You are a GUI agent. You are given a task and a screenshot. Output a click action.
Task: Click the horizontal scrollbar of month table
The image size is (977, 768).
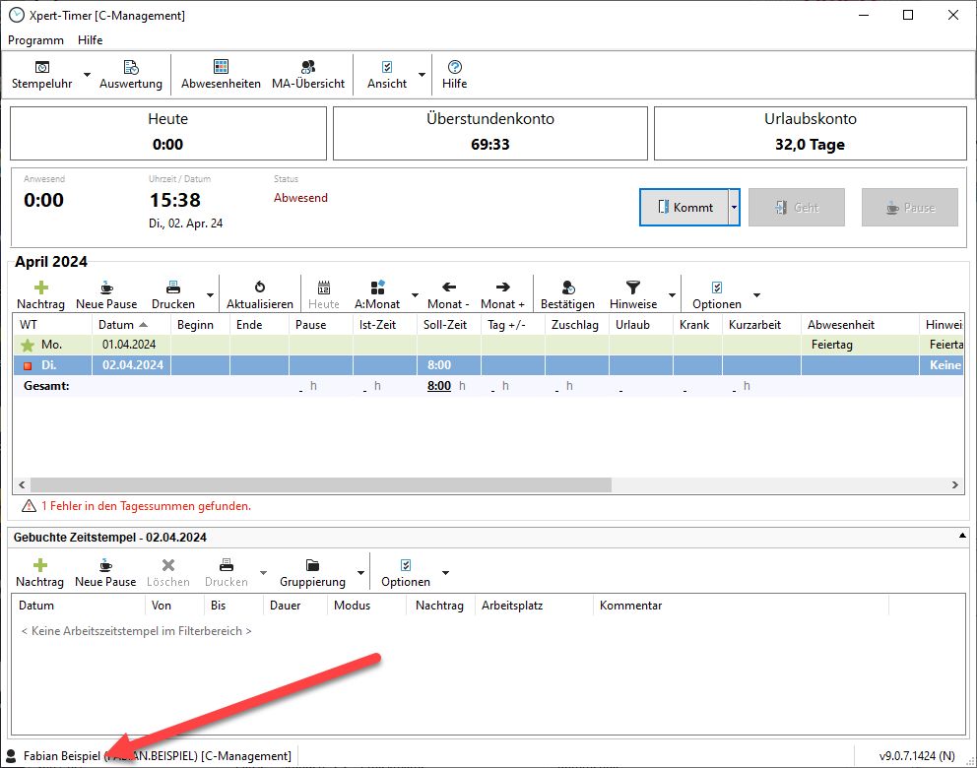[x=321, y=485]
